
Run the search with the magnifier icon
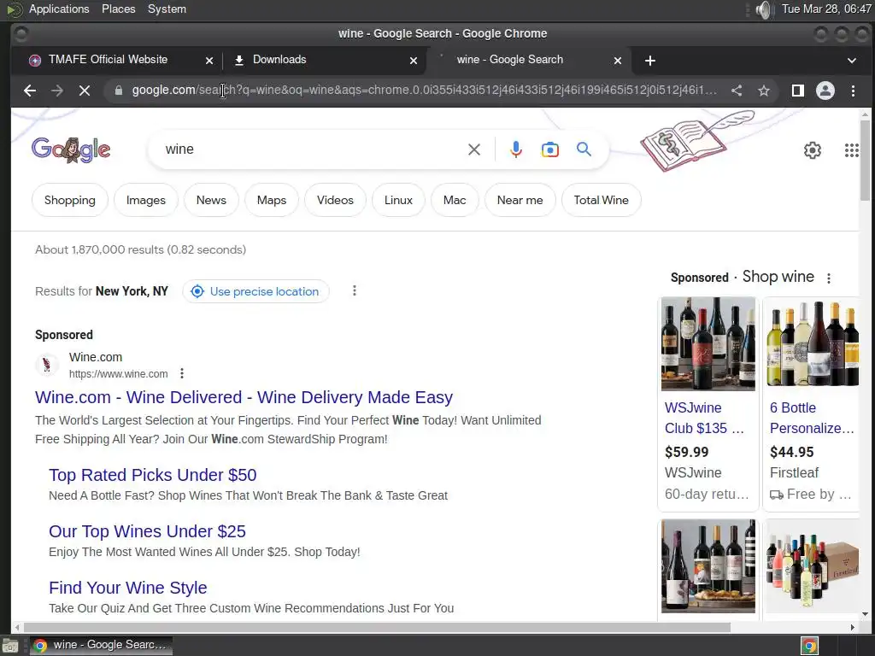tap(584, 149)
